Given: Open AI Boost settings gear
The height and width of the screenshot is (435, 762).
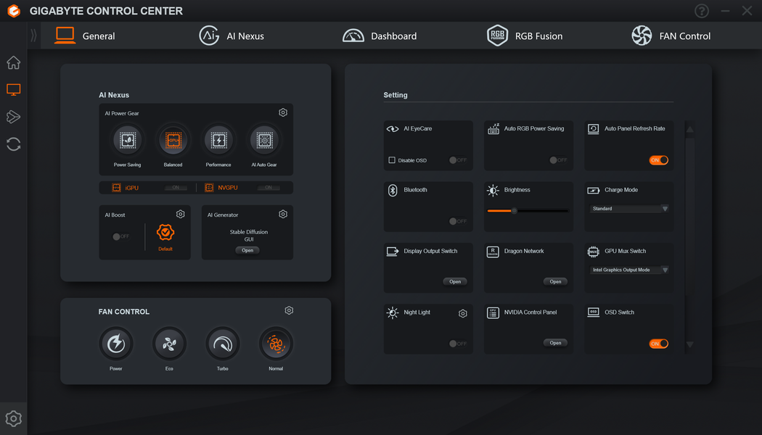Looking at the screenshot, I should click(x=180, y=214).
